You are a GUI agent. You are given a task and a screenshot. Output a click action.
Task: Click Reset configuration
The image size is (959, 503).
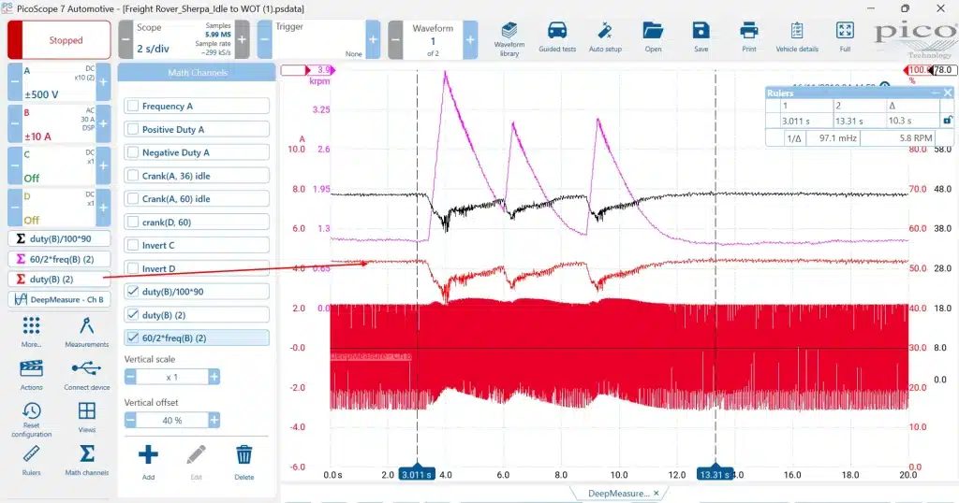coord(31,420)
